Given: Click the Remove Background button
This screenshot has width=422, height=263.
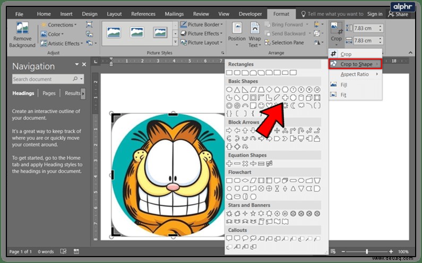Looking at the screenshot, I should pos(22,35).
